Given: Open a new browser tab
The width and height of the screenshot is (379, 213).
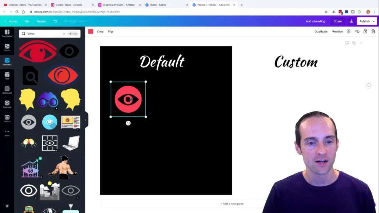Looking at the screenshot, I should (242, 5).
